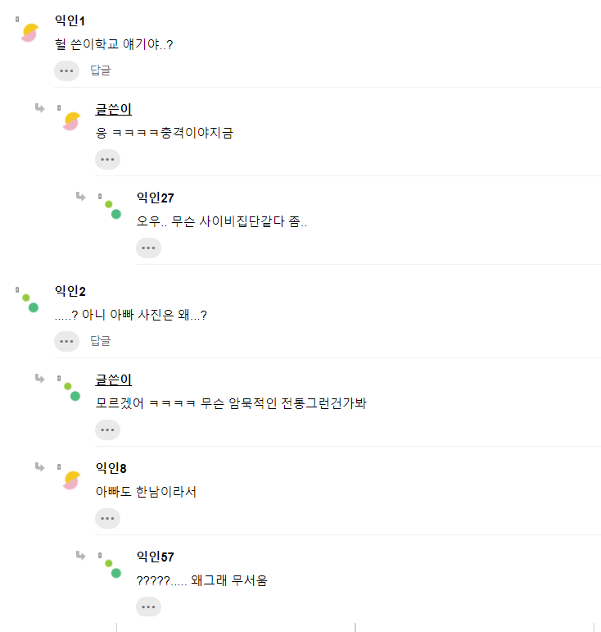Click the 익인57 username

coord(155,557)
